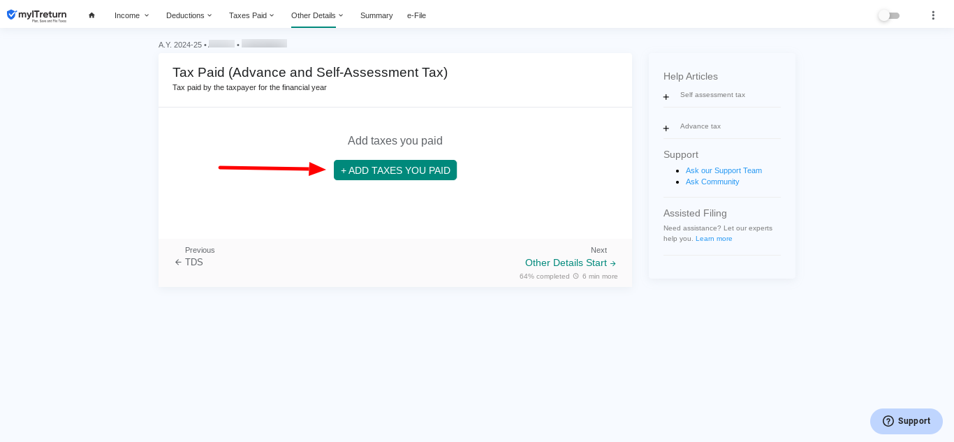
Task: Expand the Deductions dropdown menu
Action: point(189,15)
